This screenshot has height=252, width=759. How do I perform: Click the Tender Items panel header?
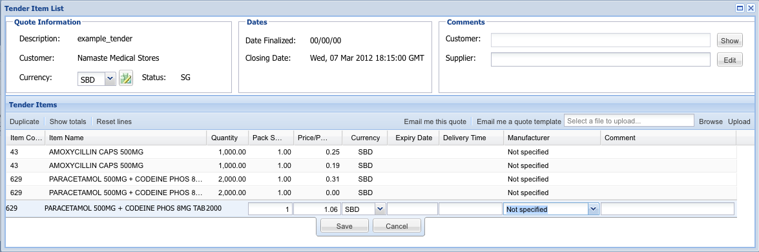click(380, 105)
